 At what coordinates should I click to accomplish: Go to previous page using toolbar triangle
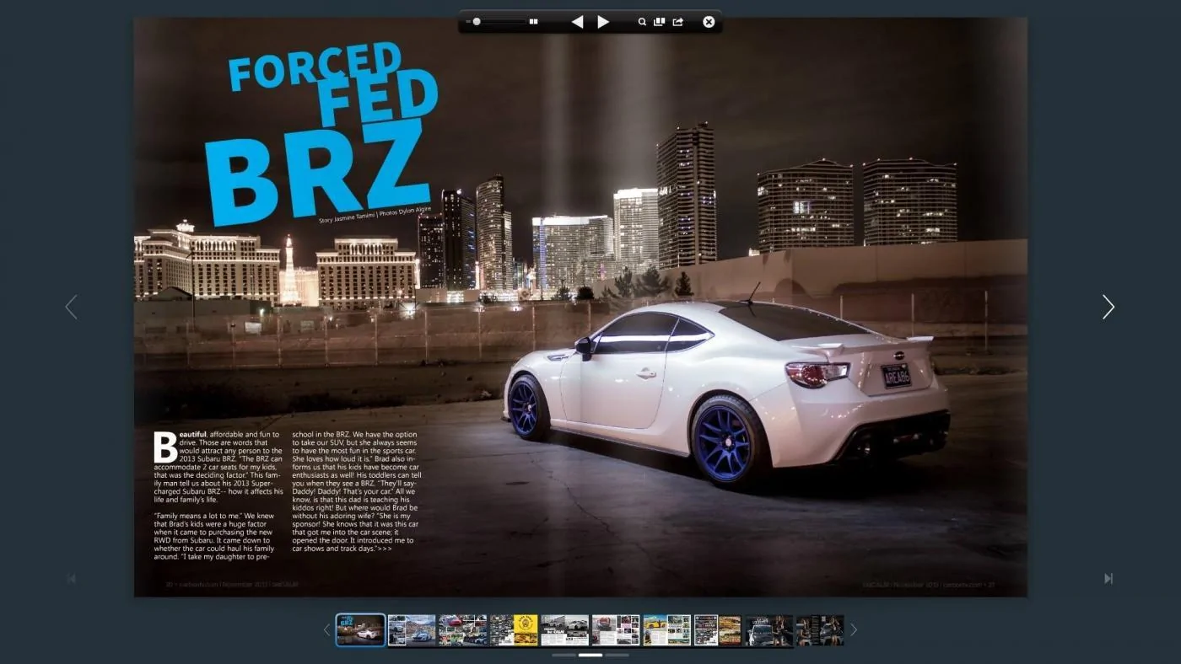[577, 22]
